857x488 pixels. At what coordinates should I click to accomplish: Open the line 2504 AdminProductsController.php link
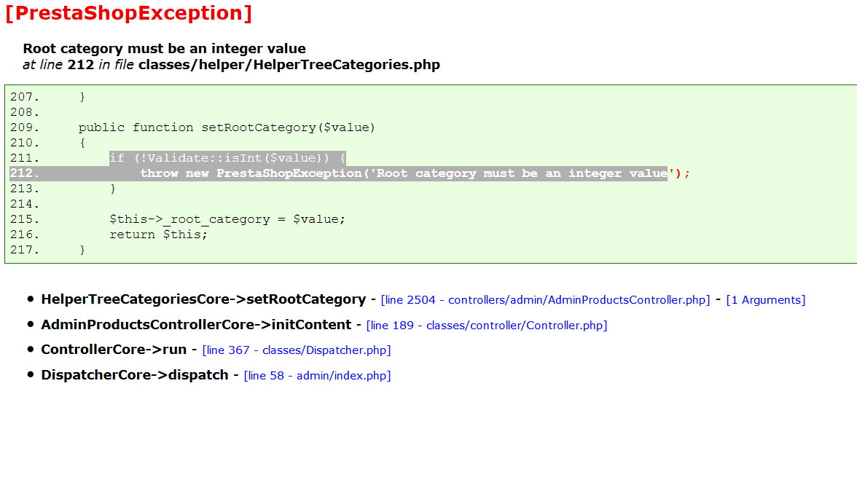545,300
